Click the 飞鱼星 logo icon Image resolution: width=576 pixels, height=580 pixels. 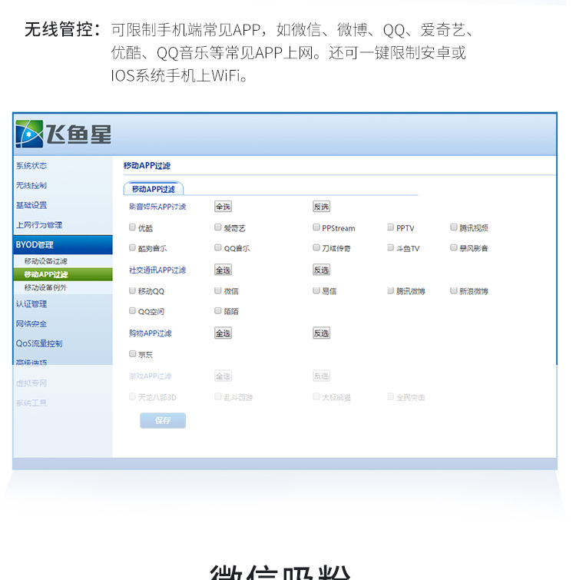30,134
